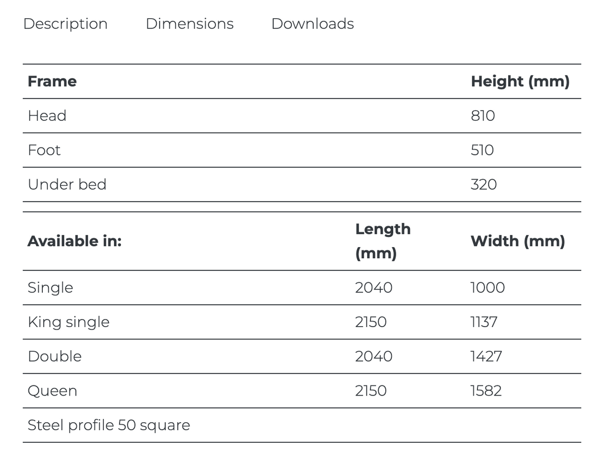Viewport: 605px width, 472px height.
Task: Select the Steel profile 50 square text
Action: click(109, 425)
